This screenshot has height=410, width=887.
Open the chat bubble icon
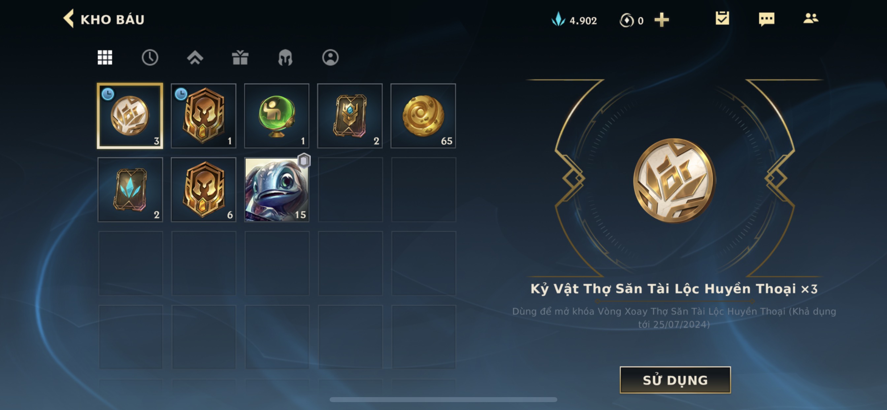(767, 19)
